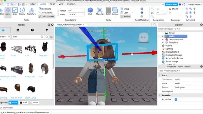Click the What's New button
The width and height of the screenshot is (203, 114).
coord(171,4)
